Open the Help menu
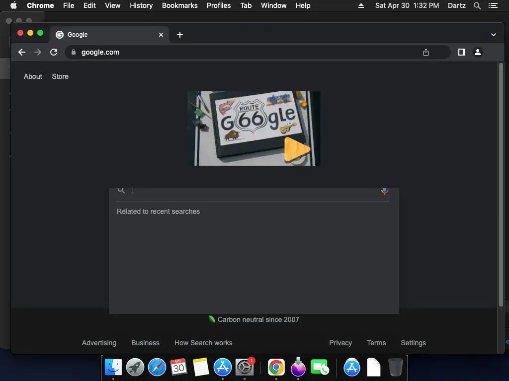This screenshot has width=509, height=381. coord(303,5)
